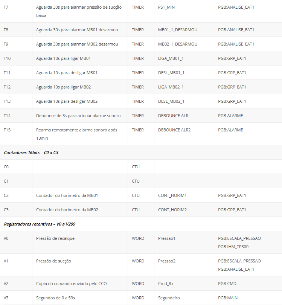Viewport: 282px width, 305px height.
Task: Select the "Pressão de recalque" description
Action: pyautogui.click(x=53, y=238)
